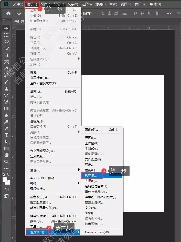Open the Select menu
Screen dimensions: 181x242
[87, 4]
